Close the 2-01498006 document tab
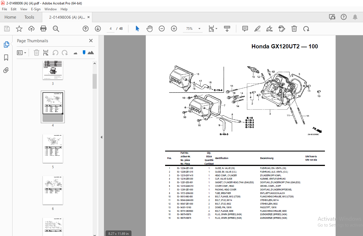The height and width of the screenshot is (236, 363). [89, 17]
